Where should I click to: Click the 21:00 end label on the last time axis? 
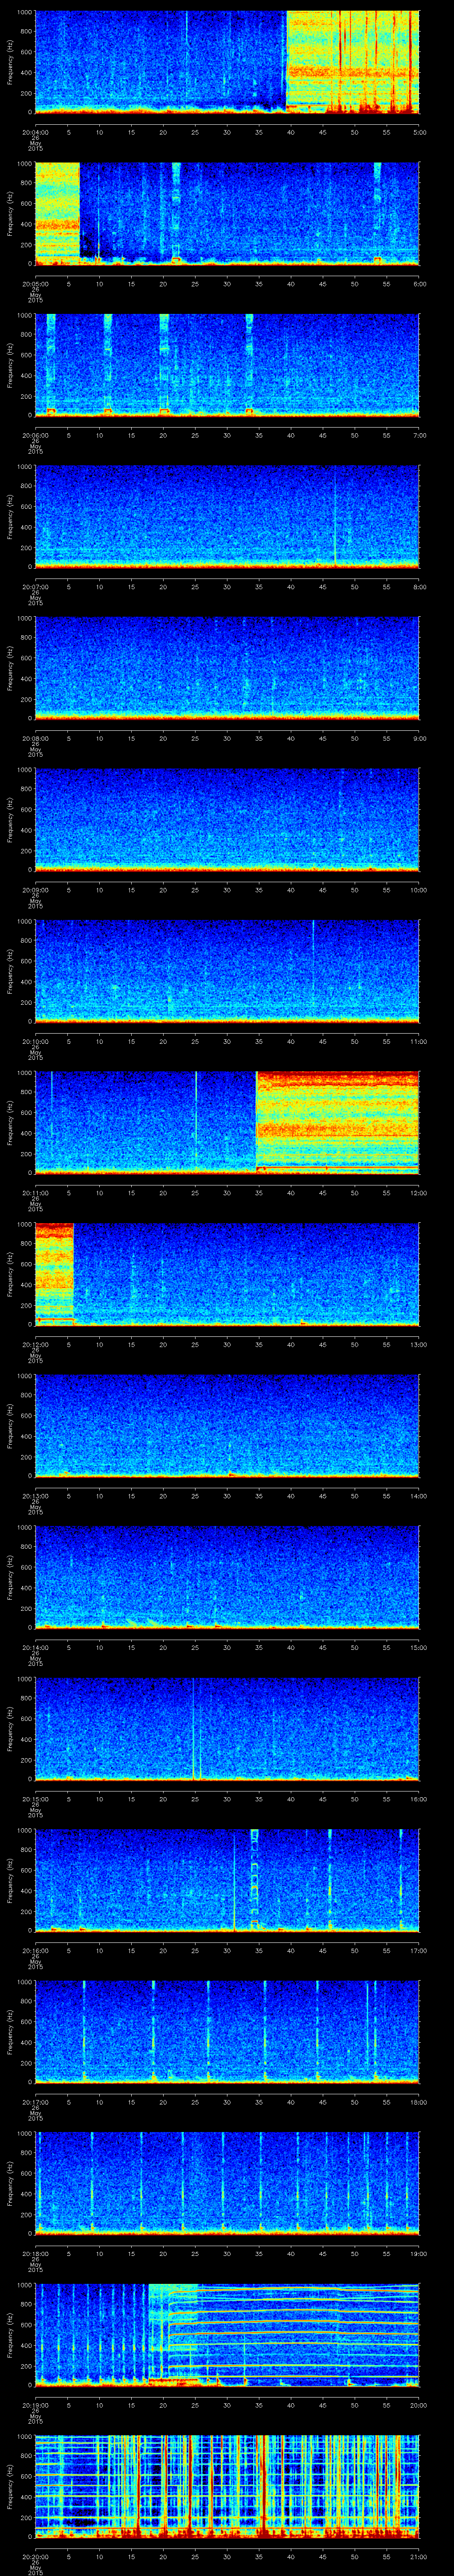[419, 2556]
